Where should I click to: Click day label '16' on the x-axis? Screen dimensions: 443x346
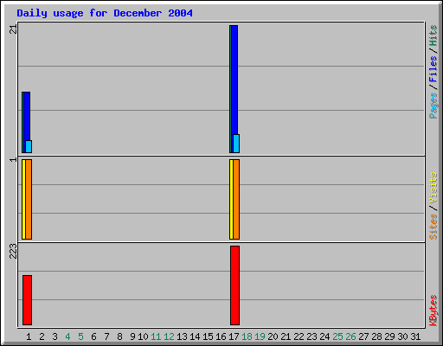point(221,336)
